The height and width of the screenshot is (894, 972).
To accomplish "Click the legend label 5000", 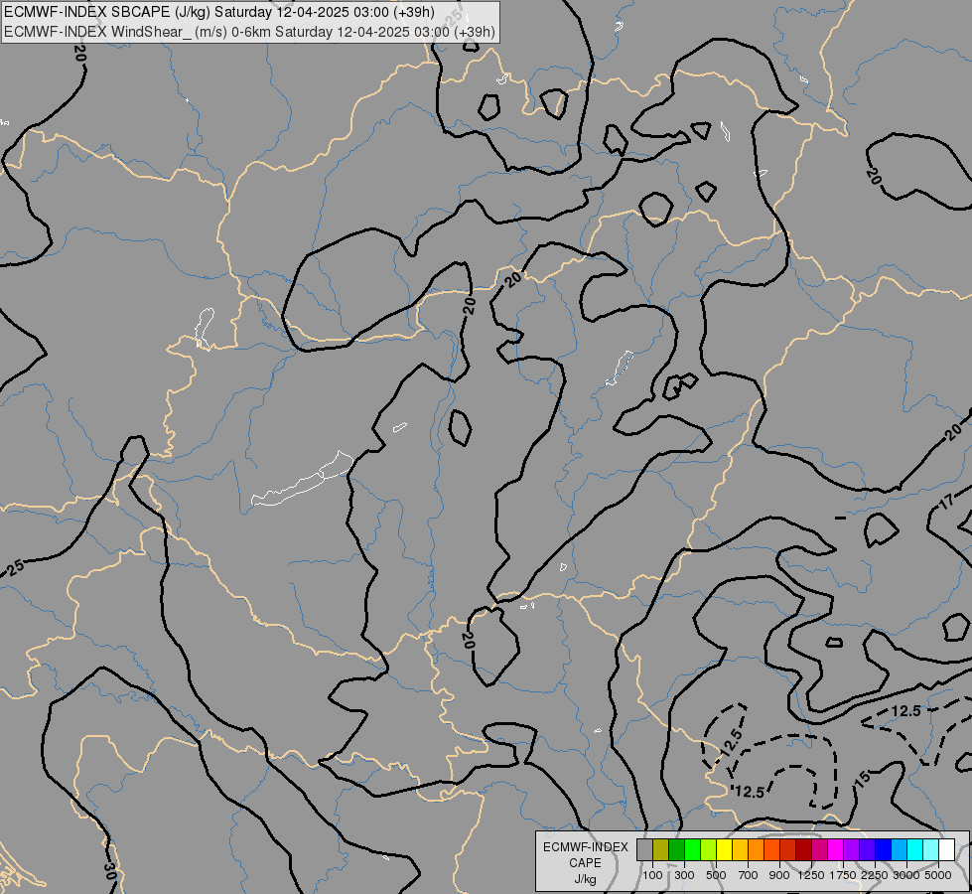I will [938, 875].
